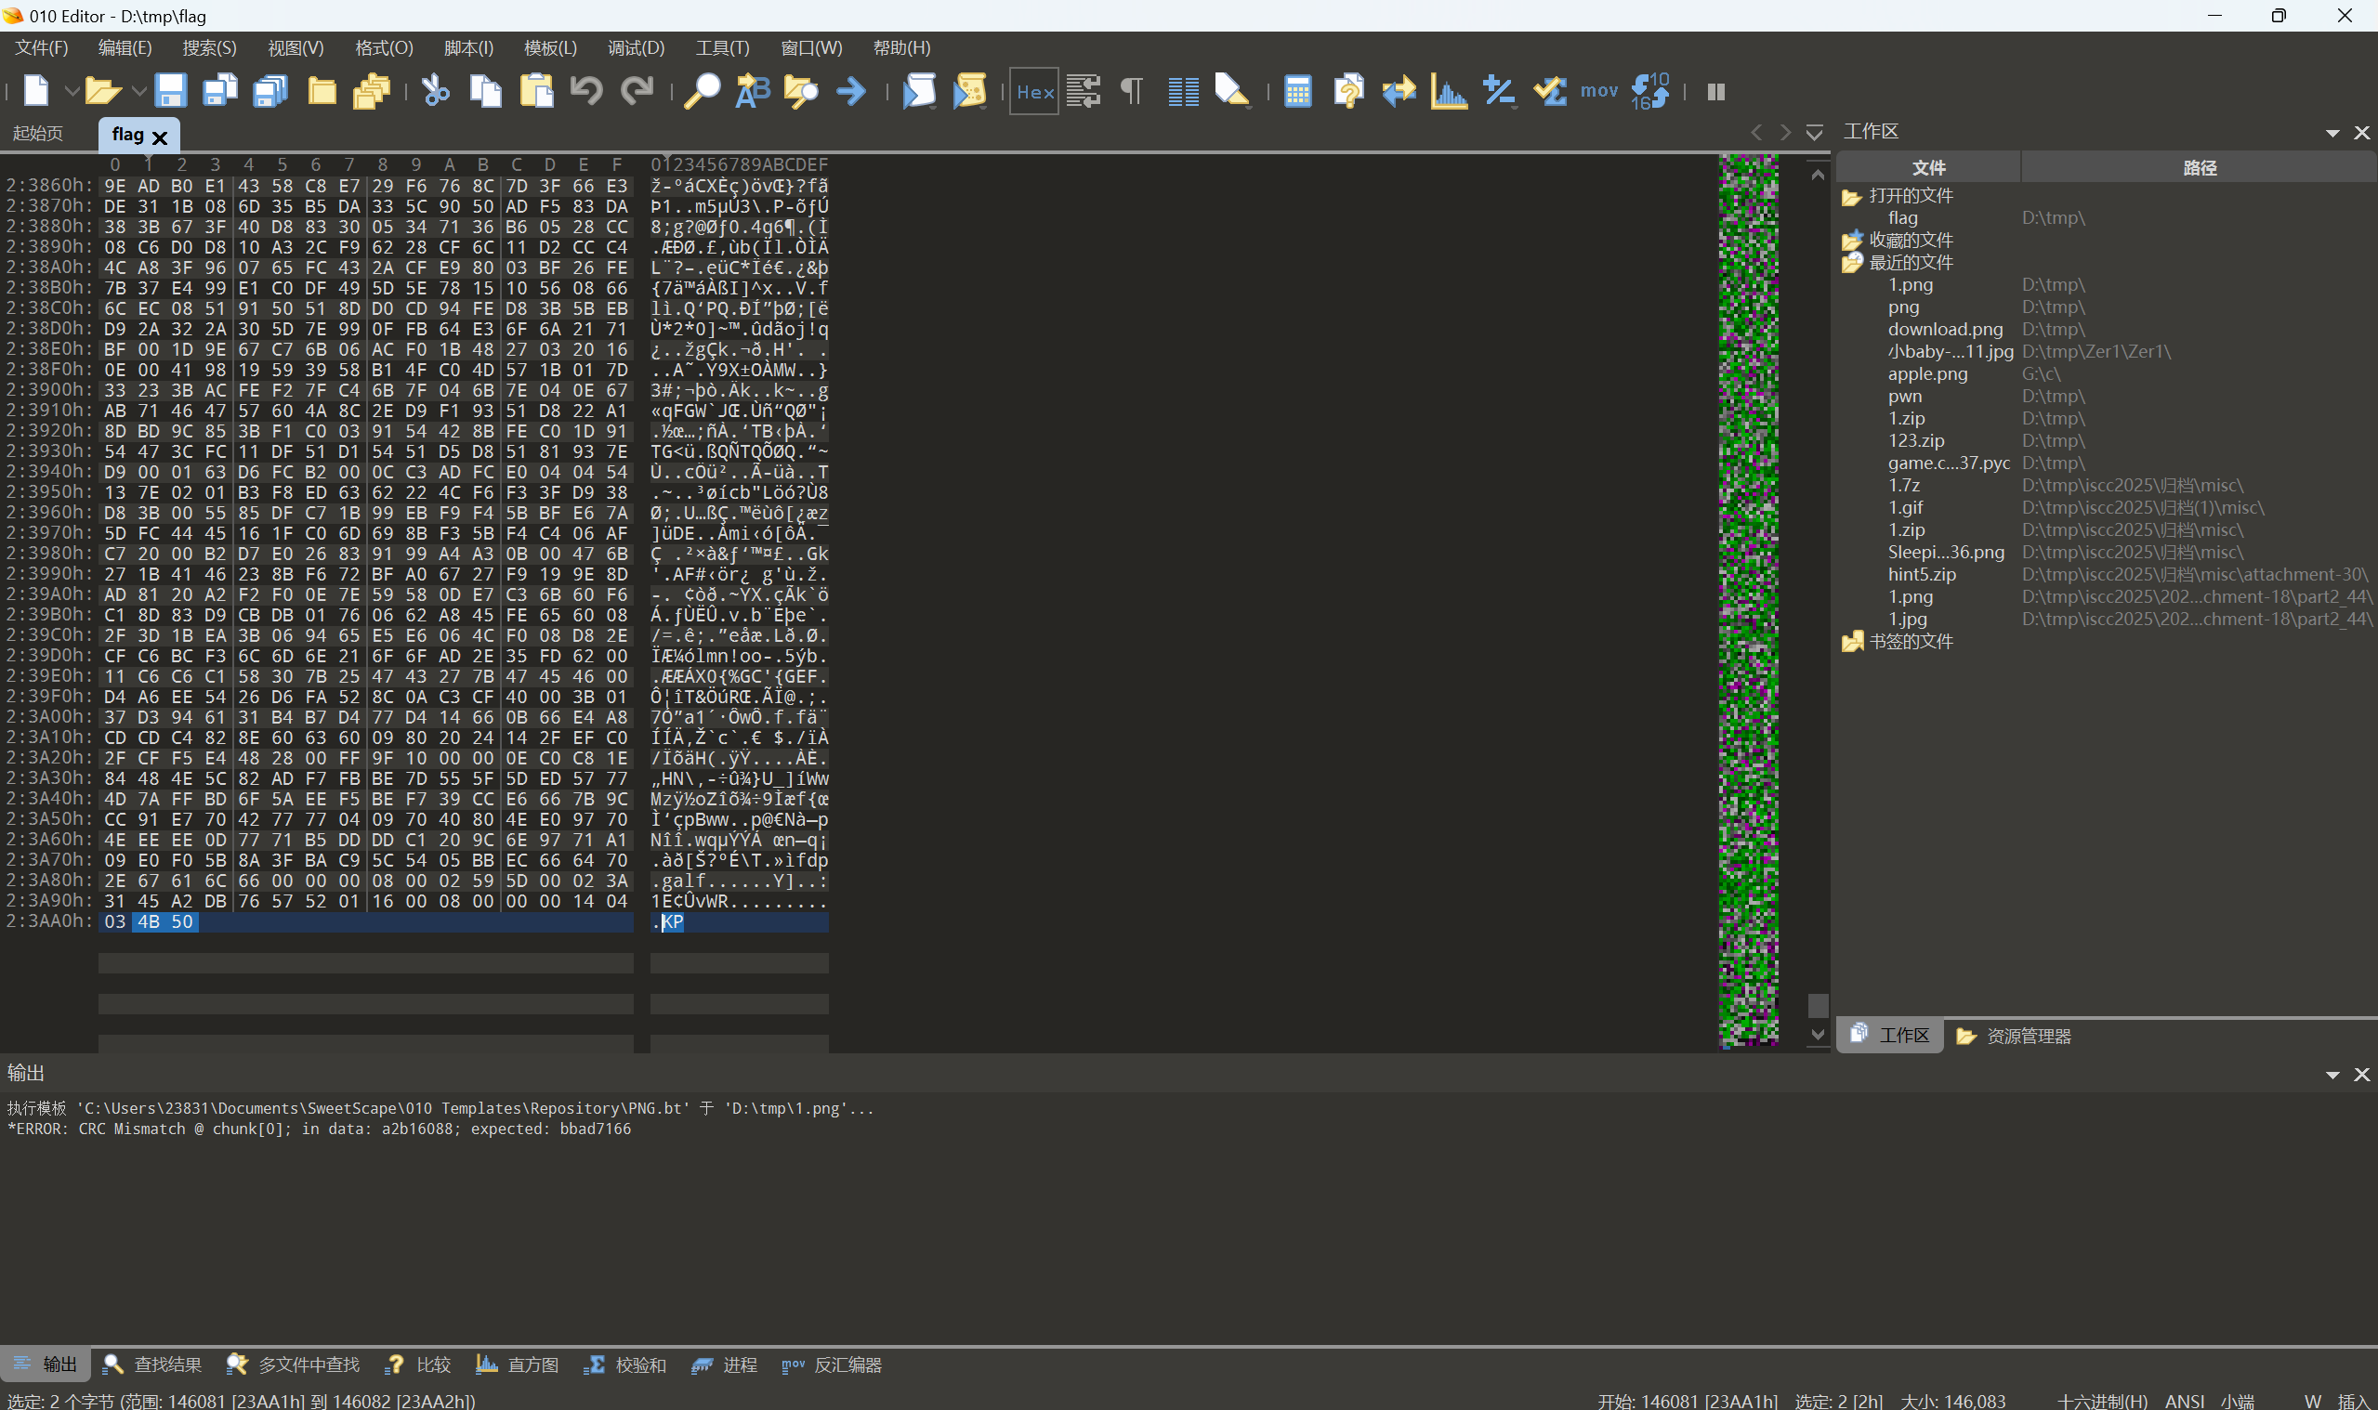Viewport: 2378px width, 1410px height.
Task: Click the hex editor scrollbar thumb
Action: tap(1818, 1004)
